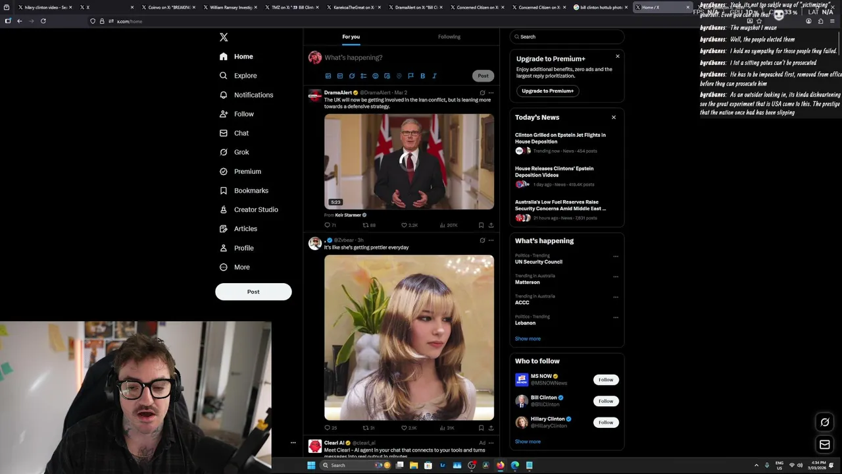Open File Explorer from taskbar
Image resolution: width=842 pixels, height=474 pixels.
[414, 465]
